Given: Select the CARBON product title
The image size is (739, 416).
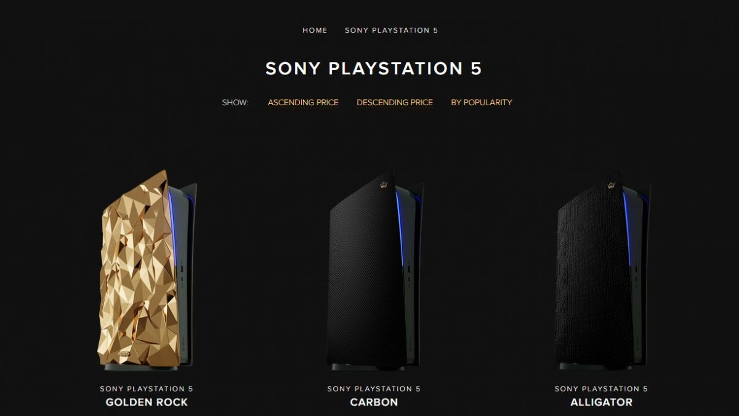Looking at the screenshot, I should (x=374, y=402).
